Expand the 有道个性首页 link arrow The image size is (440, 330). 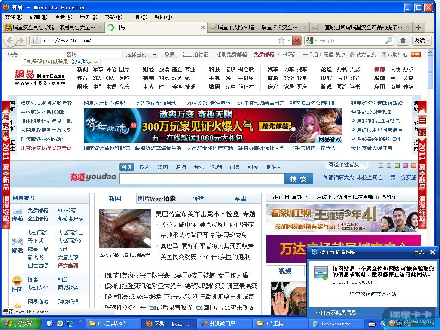(x=364, y=165)
